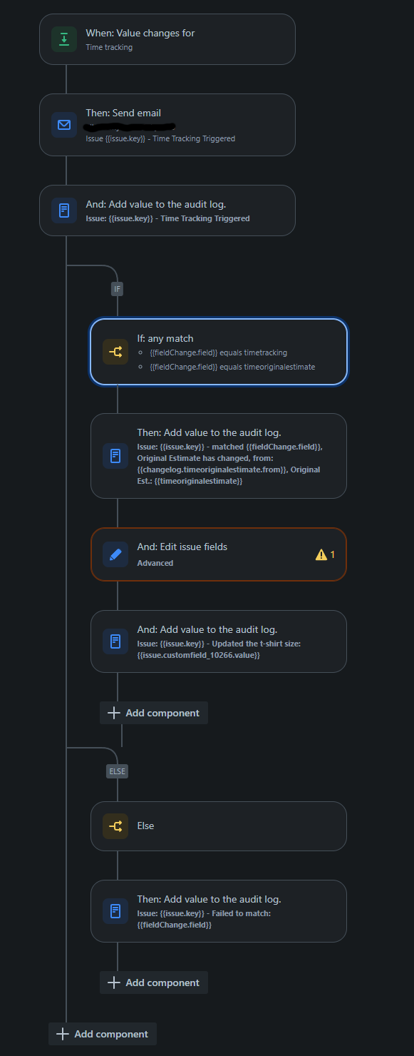This screenshot has height=1056, width=414.
Task: Click Add component at the bottom of the rule
Action: (102, 1033)
